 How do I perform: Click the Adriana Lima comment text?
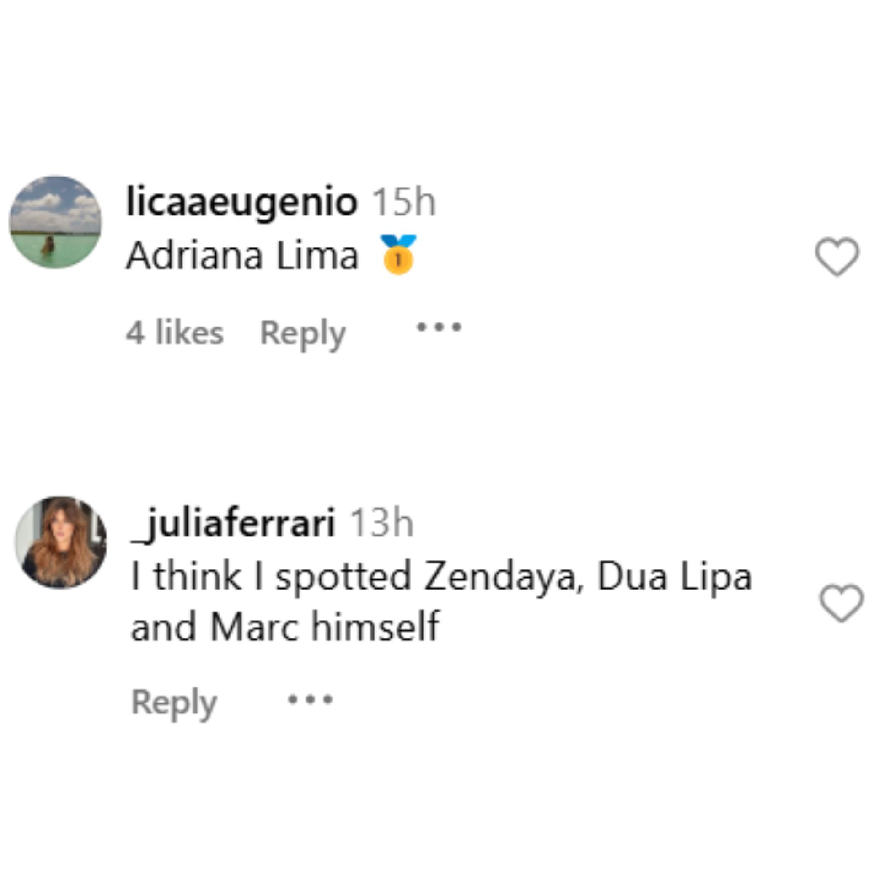(x=242, y=256)
